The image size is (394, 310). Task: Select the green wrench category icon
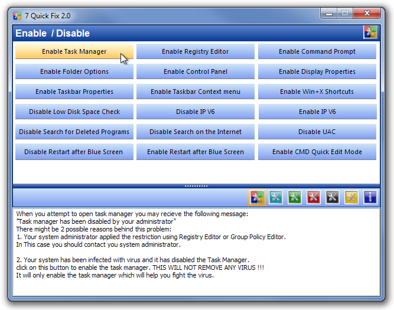click(x=295, y=197)
